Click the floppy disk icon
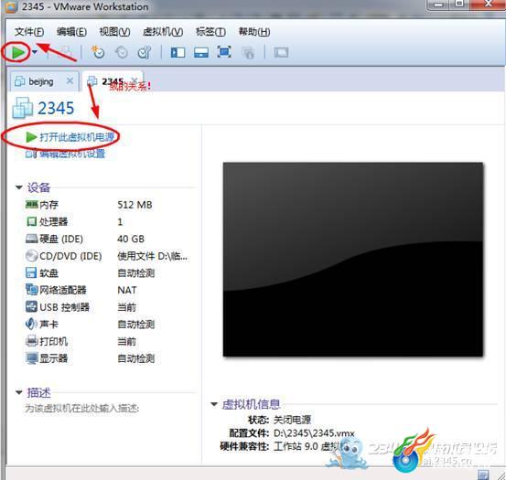This screenshot has height=480, width=506. click(x=31, y=272)
